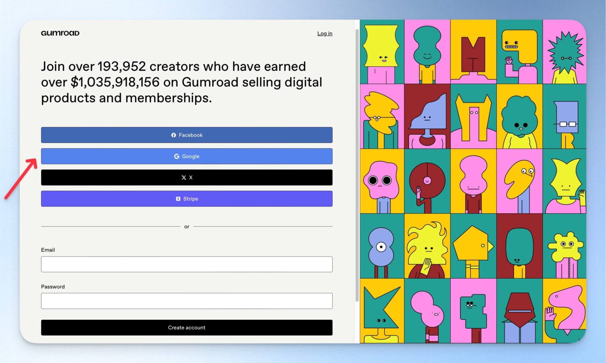
Task: Select the blue square-head glasses character
Action: click(565, 116)
